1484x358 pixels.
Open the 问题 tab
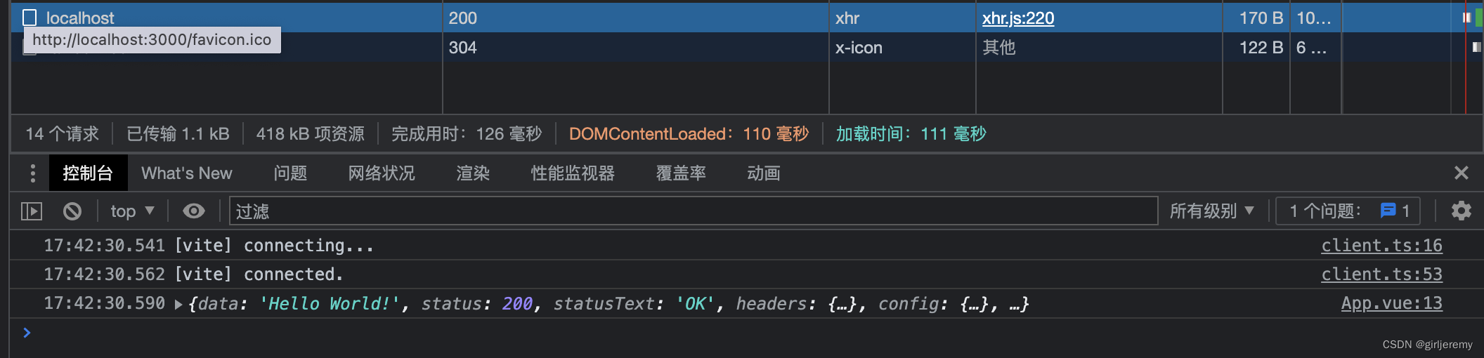[290, 173]
